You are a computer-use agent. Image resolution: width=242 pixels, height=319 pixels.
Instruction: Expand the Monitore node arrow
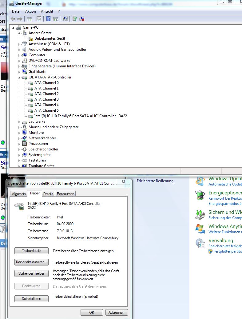(x=19, y=133)
